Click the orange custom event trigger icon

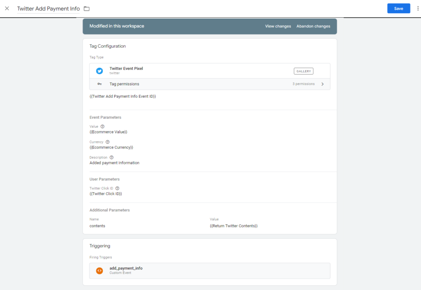point(99,271)
